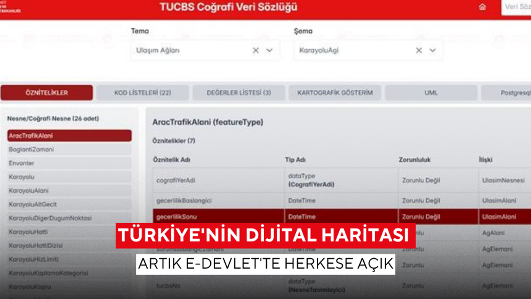Image resolution: width=531 pixels, height=299 pixels.
Task: Pick KarayoluHizLimiti from object list
Action: pyautogui.click(x=69, y=259)
